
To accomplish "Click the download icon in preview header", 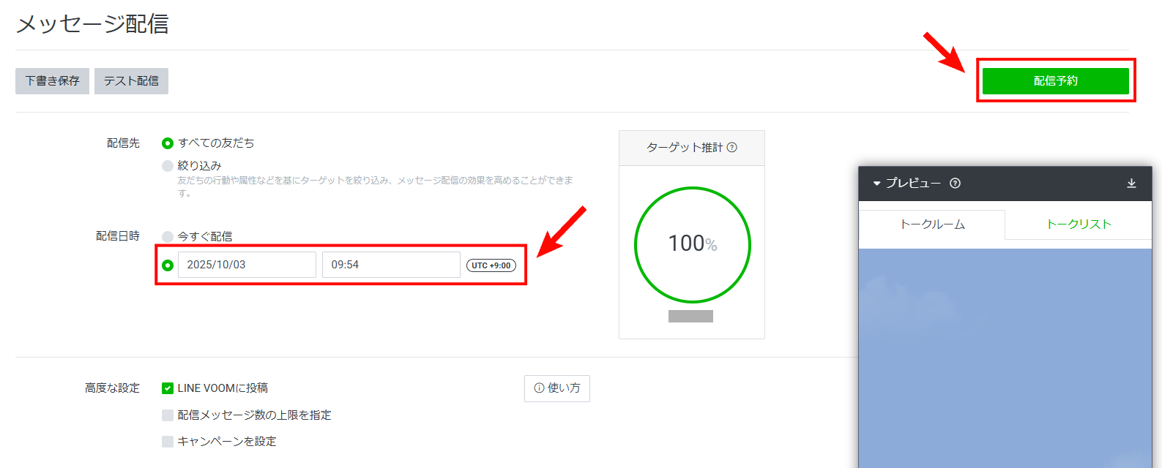I will [1131, 184].
